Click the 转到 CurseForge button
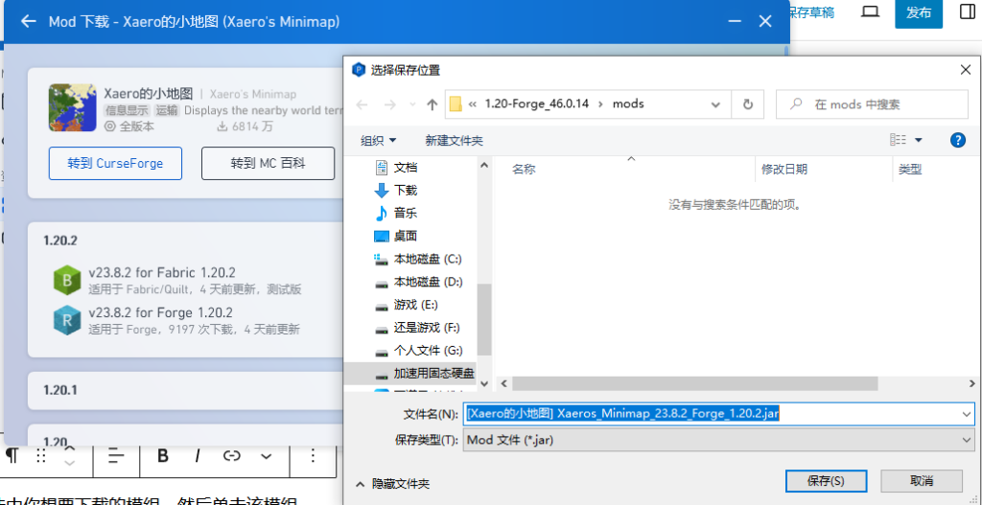The height and width of the screenshot is (505, 982). (115, 163)
